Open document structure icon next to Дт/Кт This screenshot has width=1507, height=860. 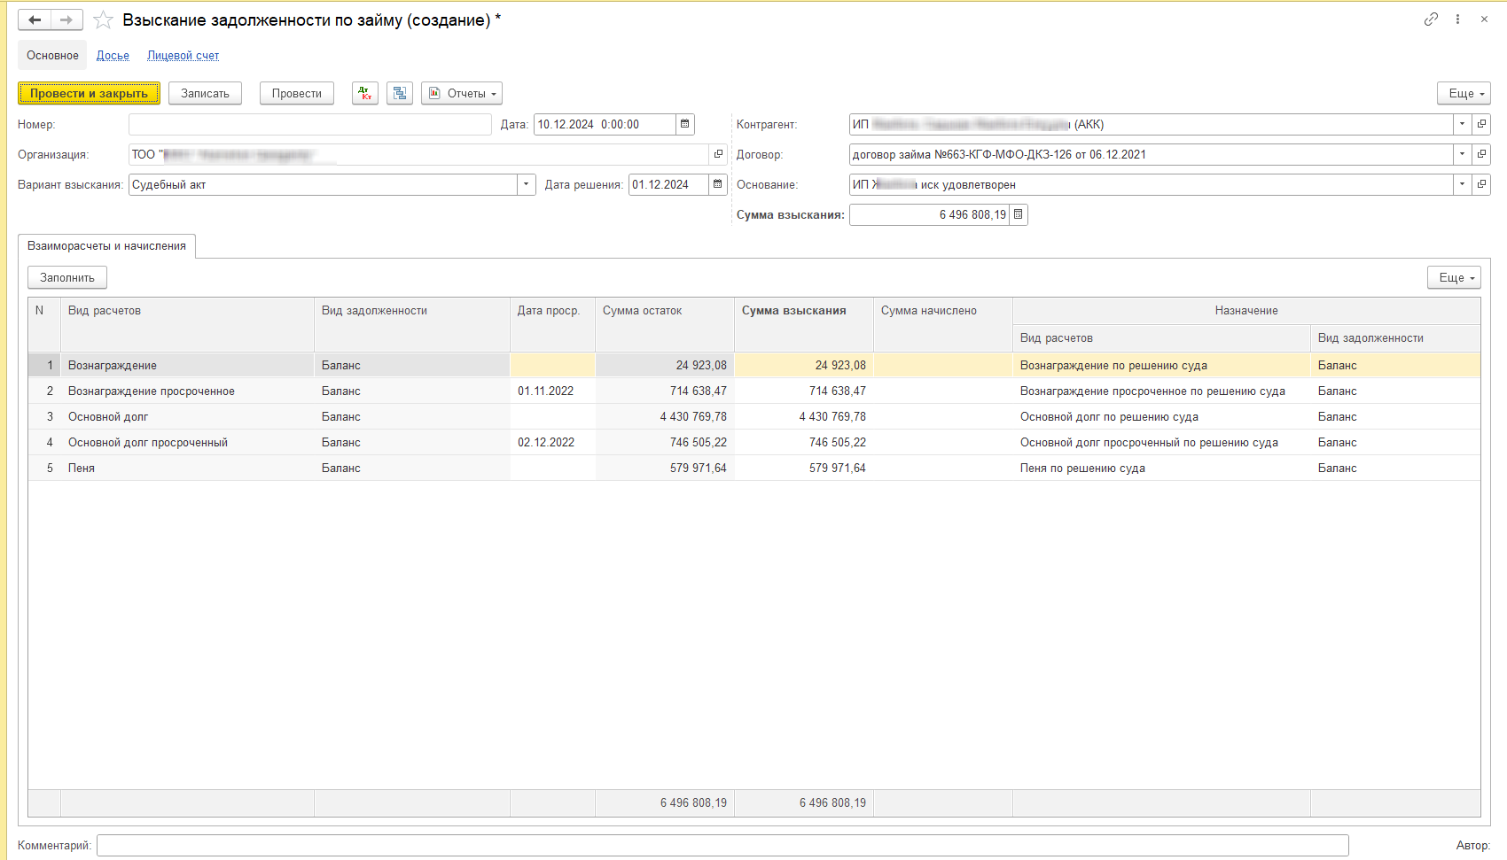pos(400,93)
